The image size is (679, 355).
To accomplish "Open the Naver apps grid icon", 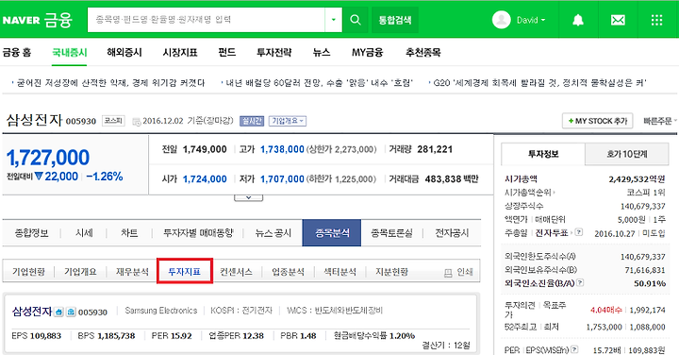I will [656, 20].
